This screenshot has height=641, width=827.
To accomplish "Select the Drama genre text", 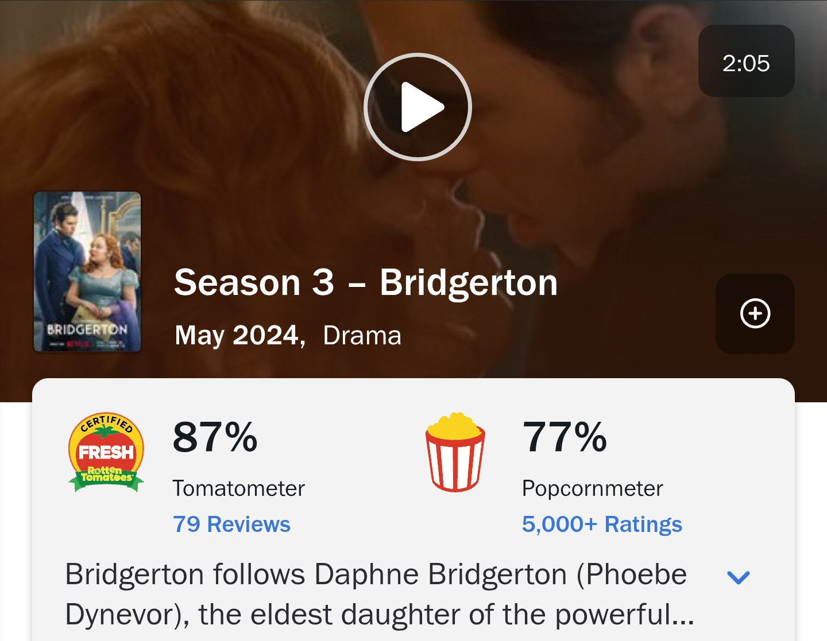I will [x=362, y=336].
